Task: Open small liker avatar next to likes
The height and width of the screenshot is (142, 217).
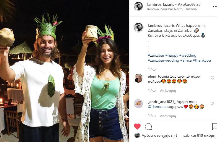Action: pyautogui.click(x=137, y=135)
